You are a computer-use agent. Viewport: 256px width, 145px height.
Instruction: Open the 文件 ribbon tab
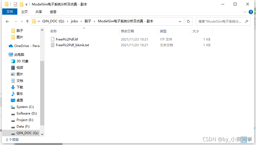10,12
